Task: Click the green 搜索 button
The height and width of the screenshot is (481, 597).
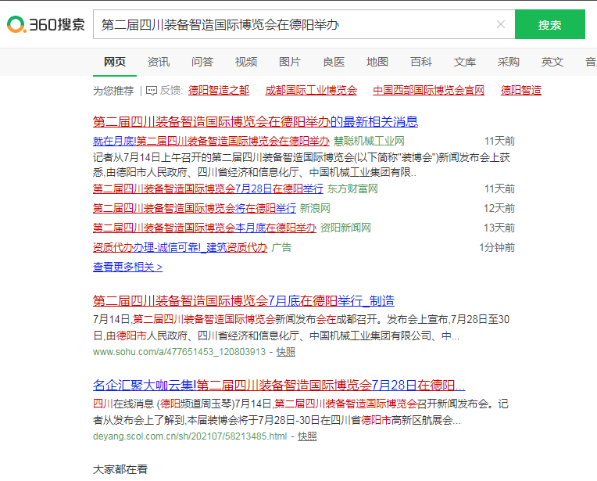Action: click(550, 25)
